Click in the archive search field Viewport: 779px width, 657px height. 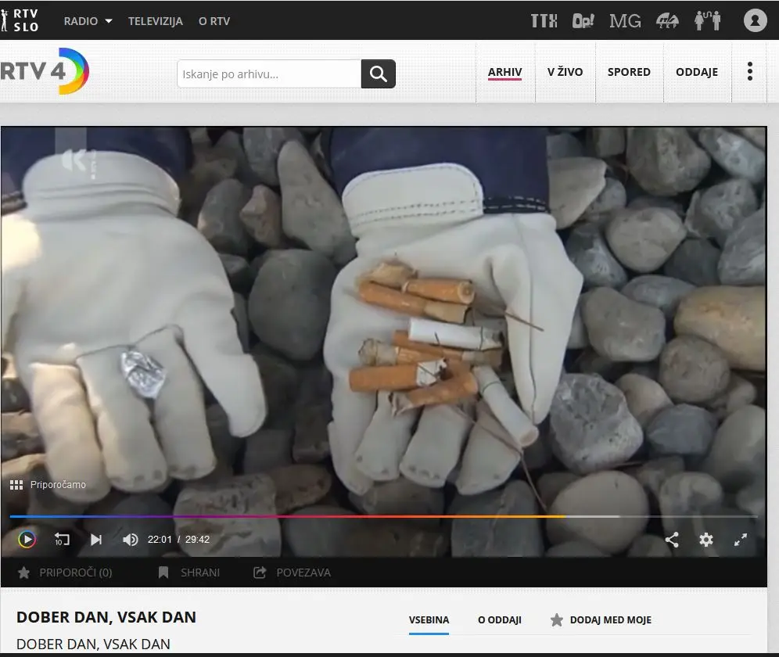pos(269,74)
